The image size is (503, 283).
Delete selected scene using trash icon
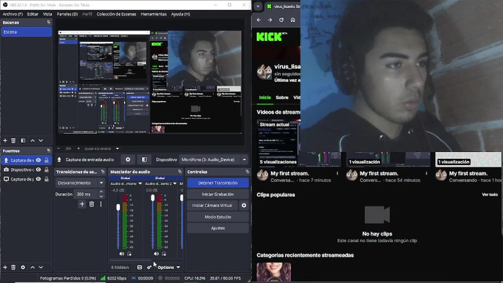click(x=13, y=140)
